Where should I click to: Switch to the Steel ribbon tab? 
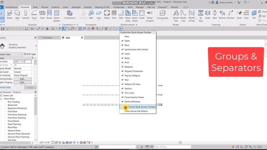[35, 7]
